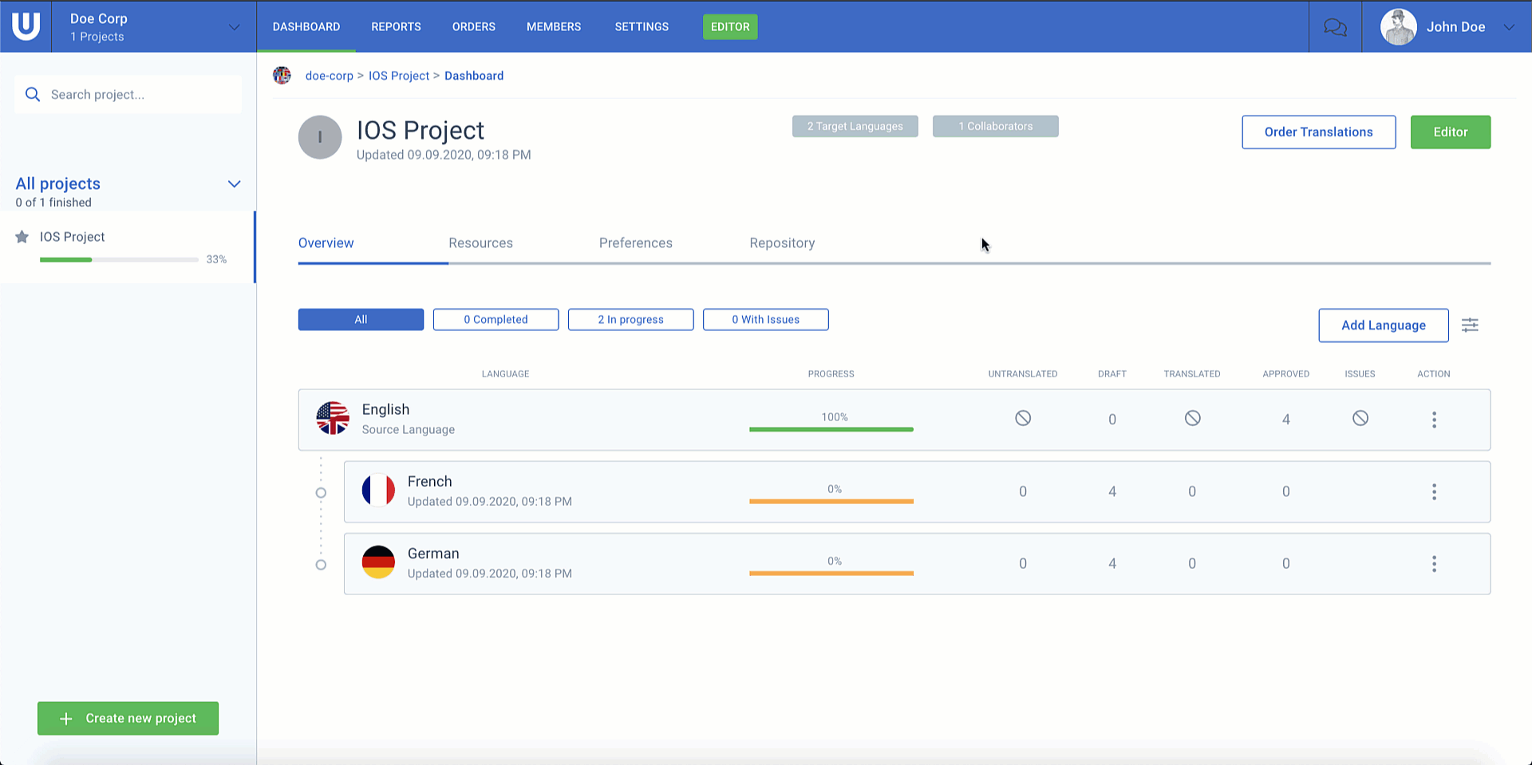This screenshot has height=765, width=1532.
Task: Click the green Editor button
Action: [1450, 132]
